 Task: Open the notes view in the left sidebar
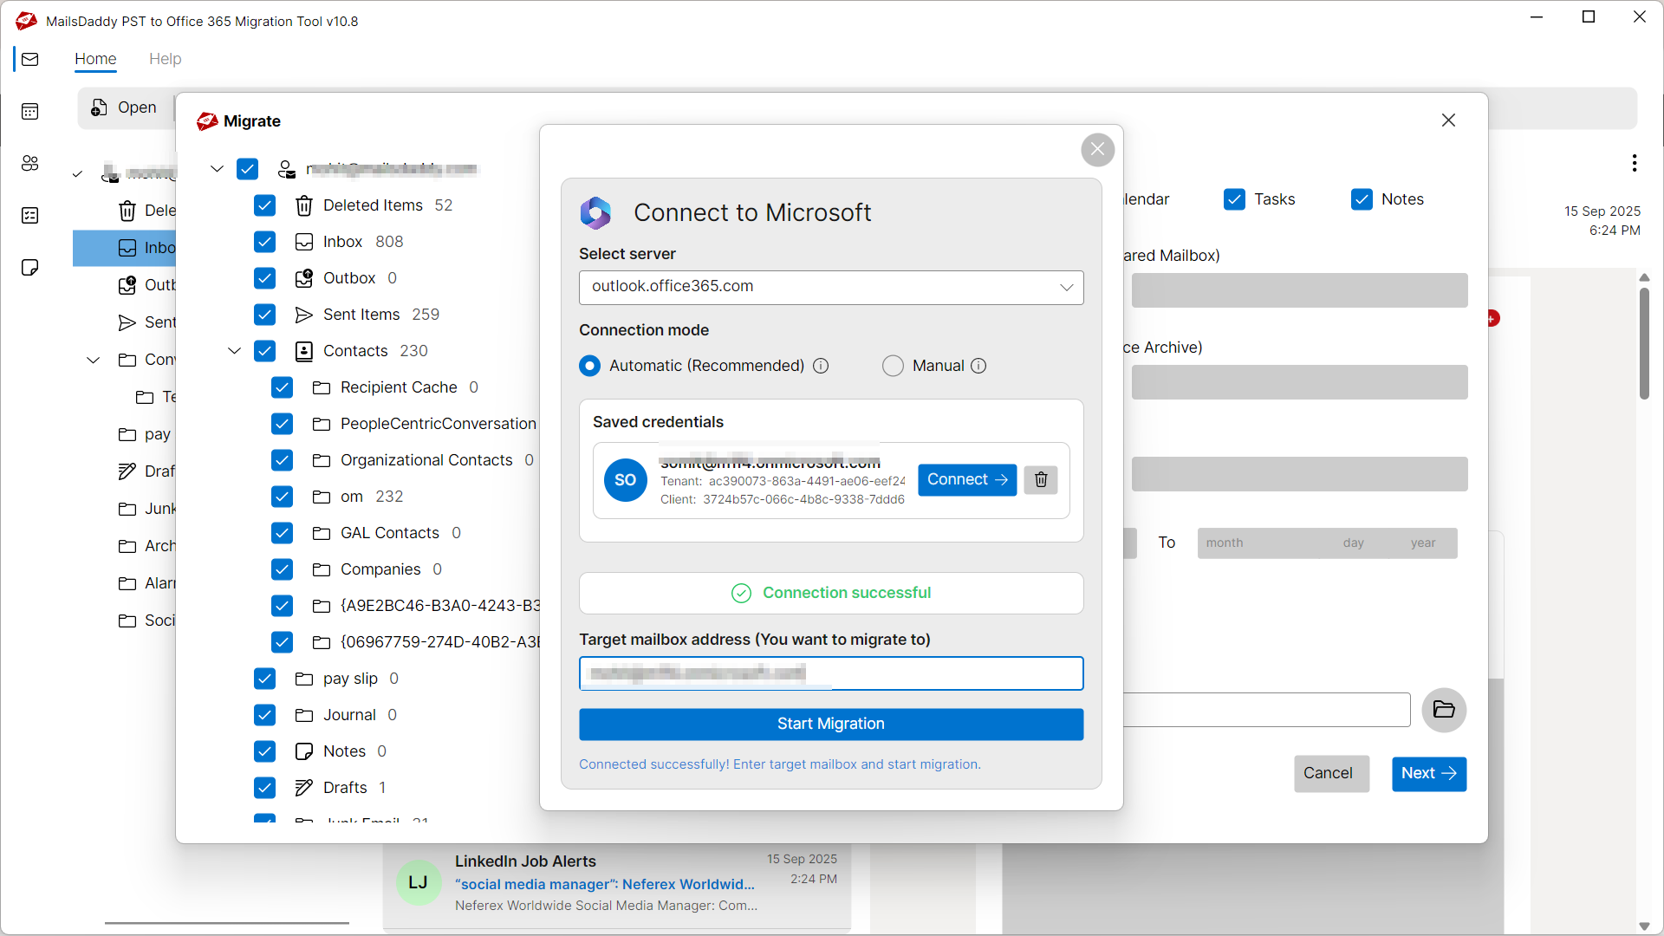30,267
